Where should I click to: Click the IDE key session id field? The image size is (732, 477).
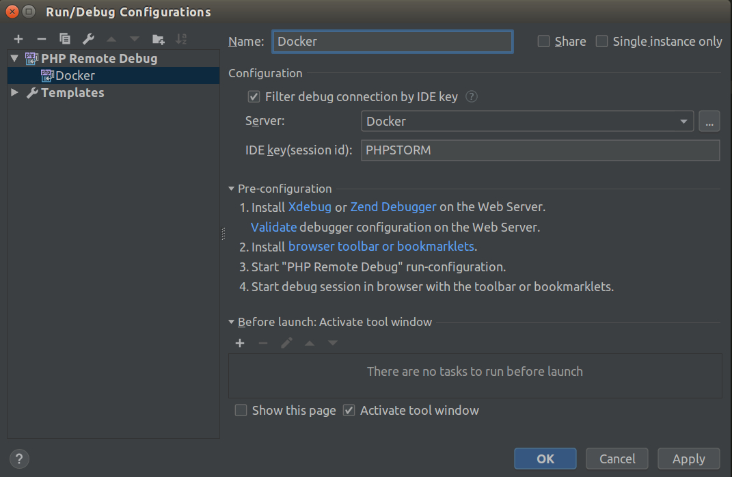[540, 150]
